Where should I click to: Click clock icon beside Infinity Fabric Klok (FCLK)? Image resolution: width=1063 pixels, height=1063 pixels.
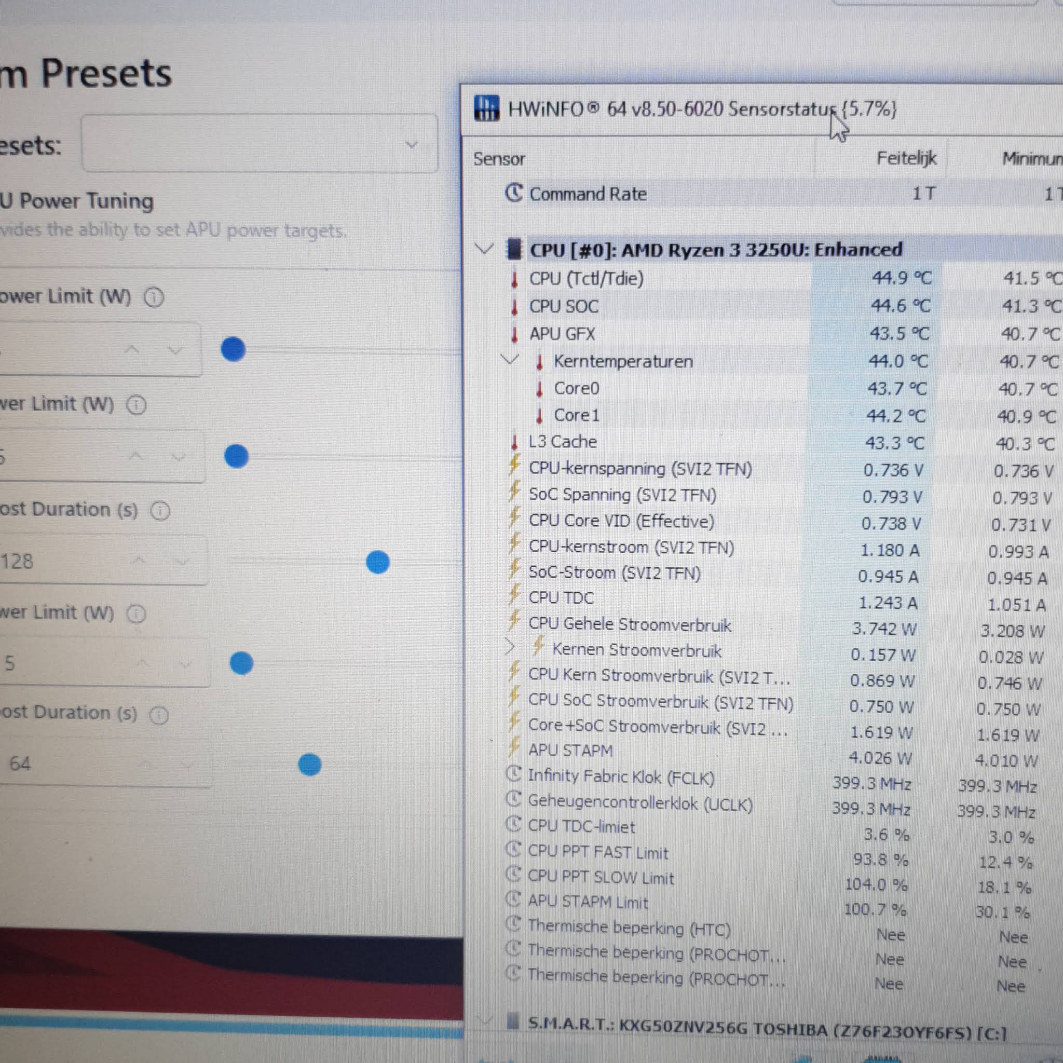513,774
